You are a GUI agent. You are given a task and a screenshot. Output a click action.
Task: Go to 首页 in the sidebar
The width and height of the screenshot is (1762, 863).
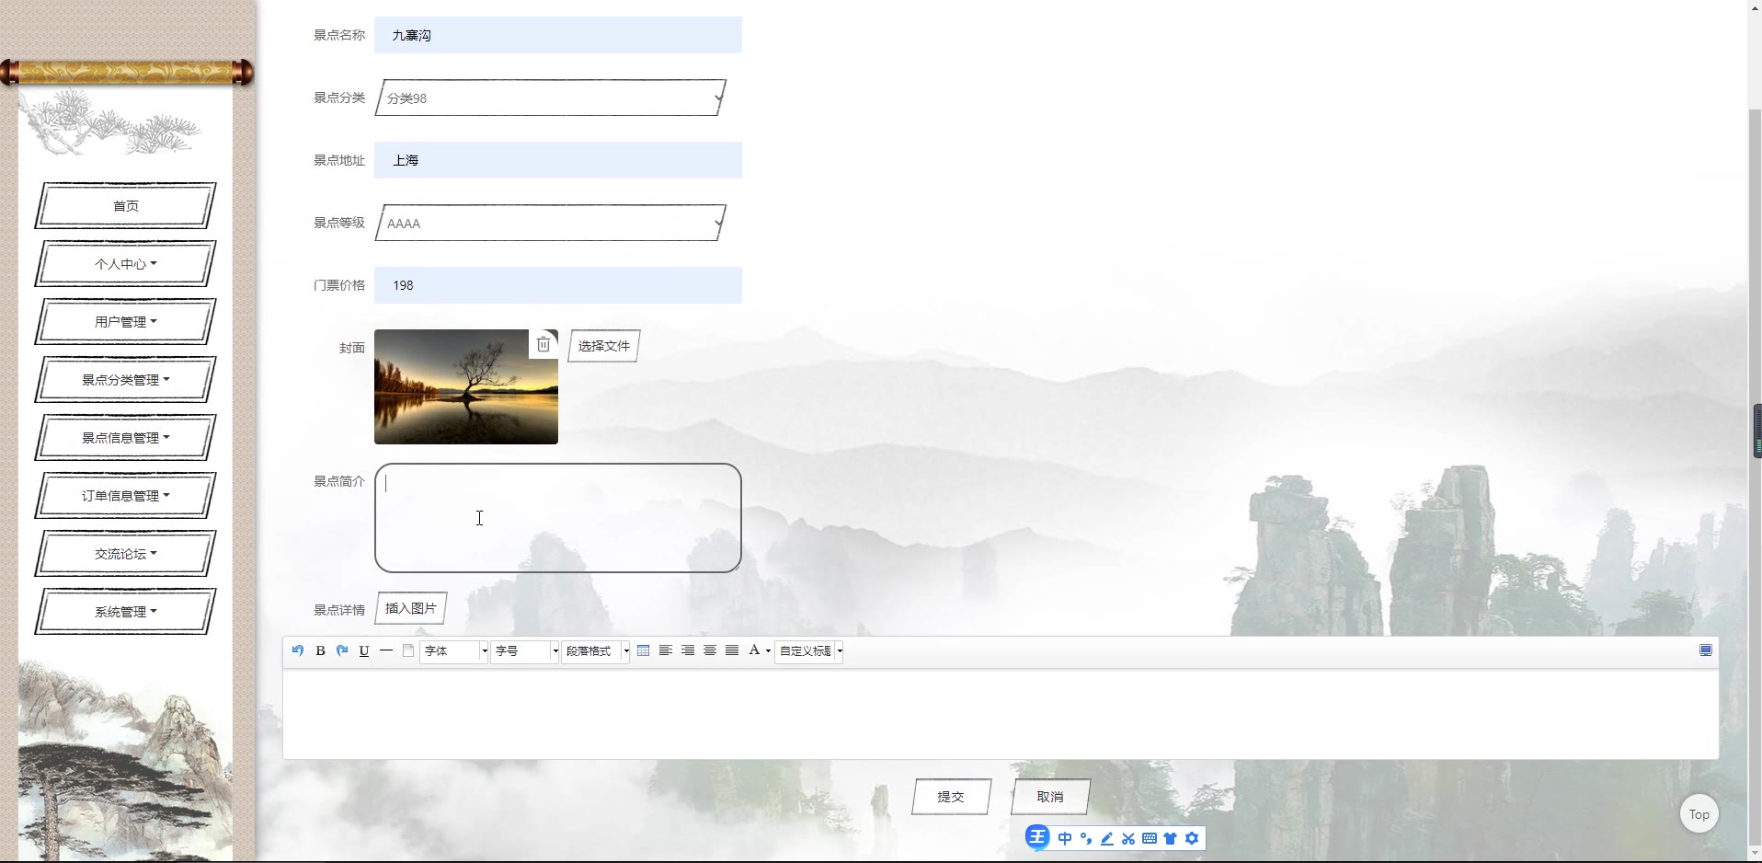coord(125,206)
